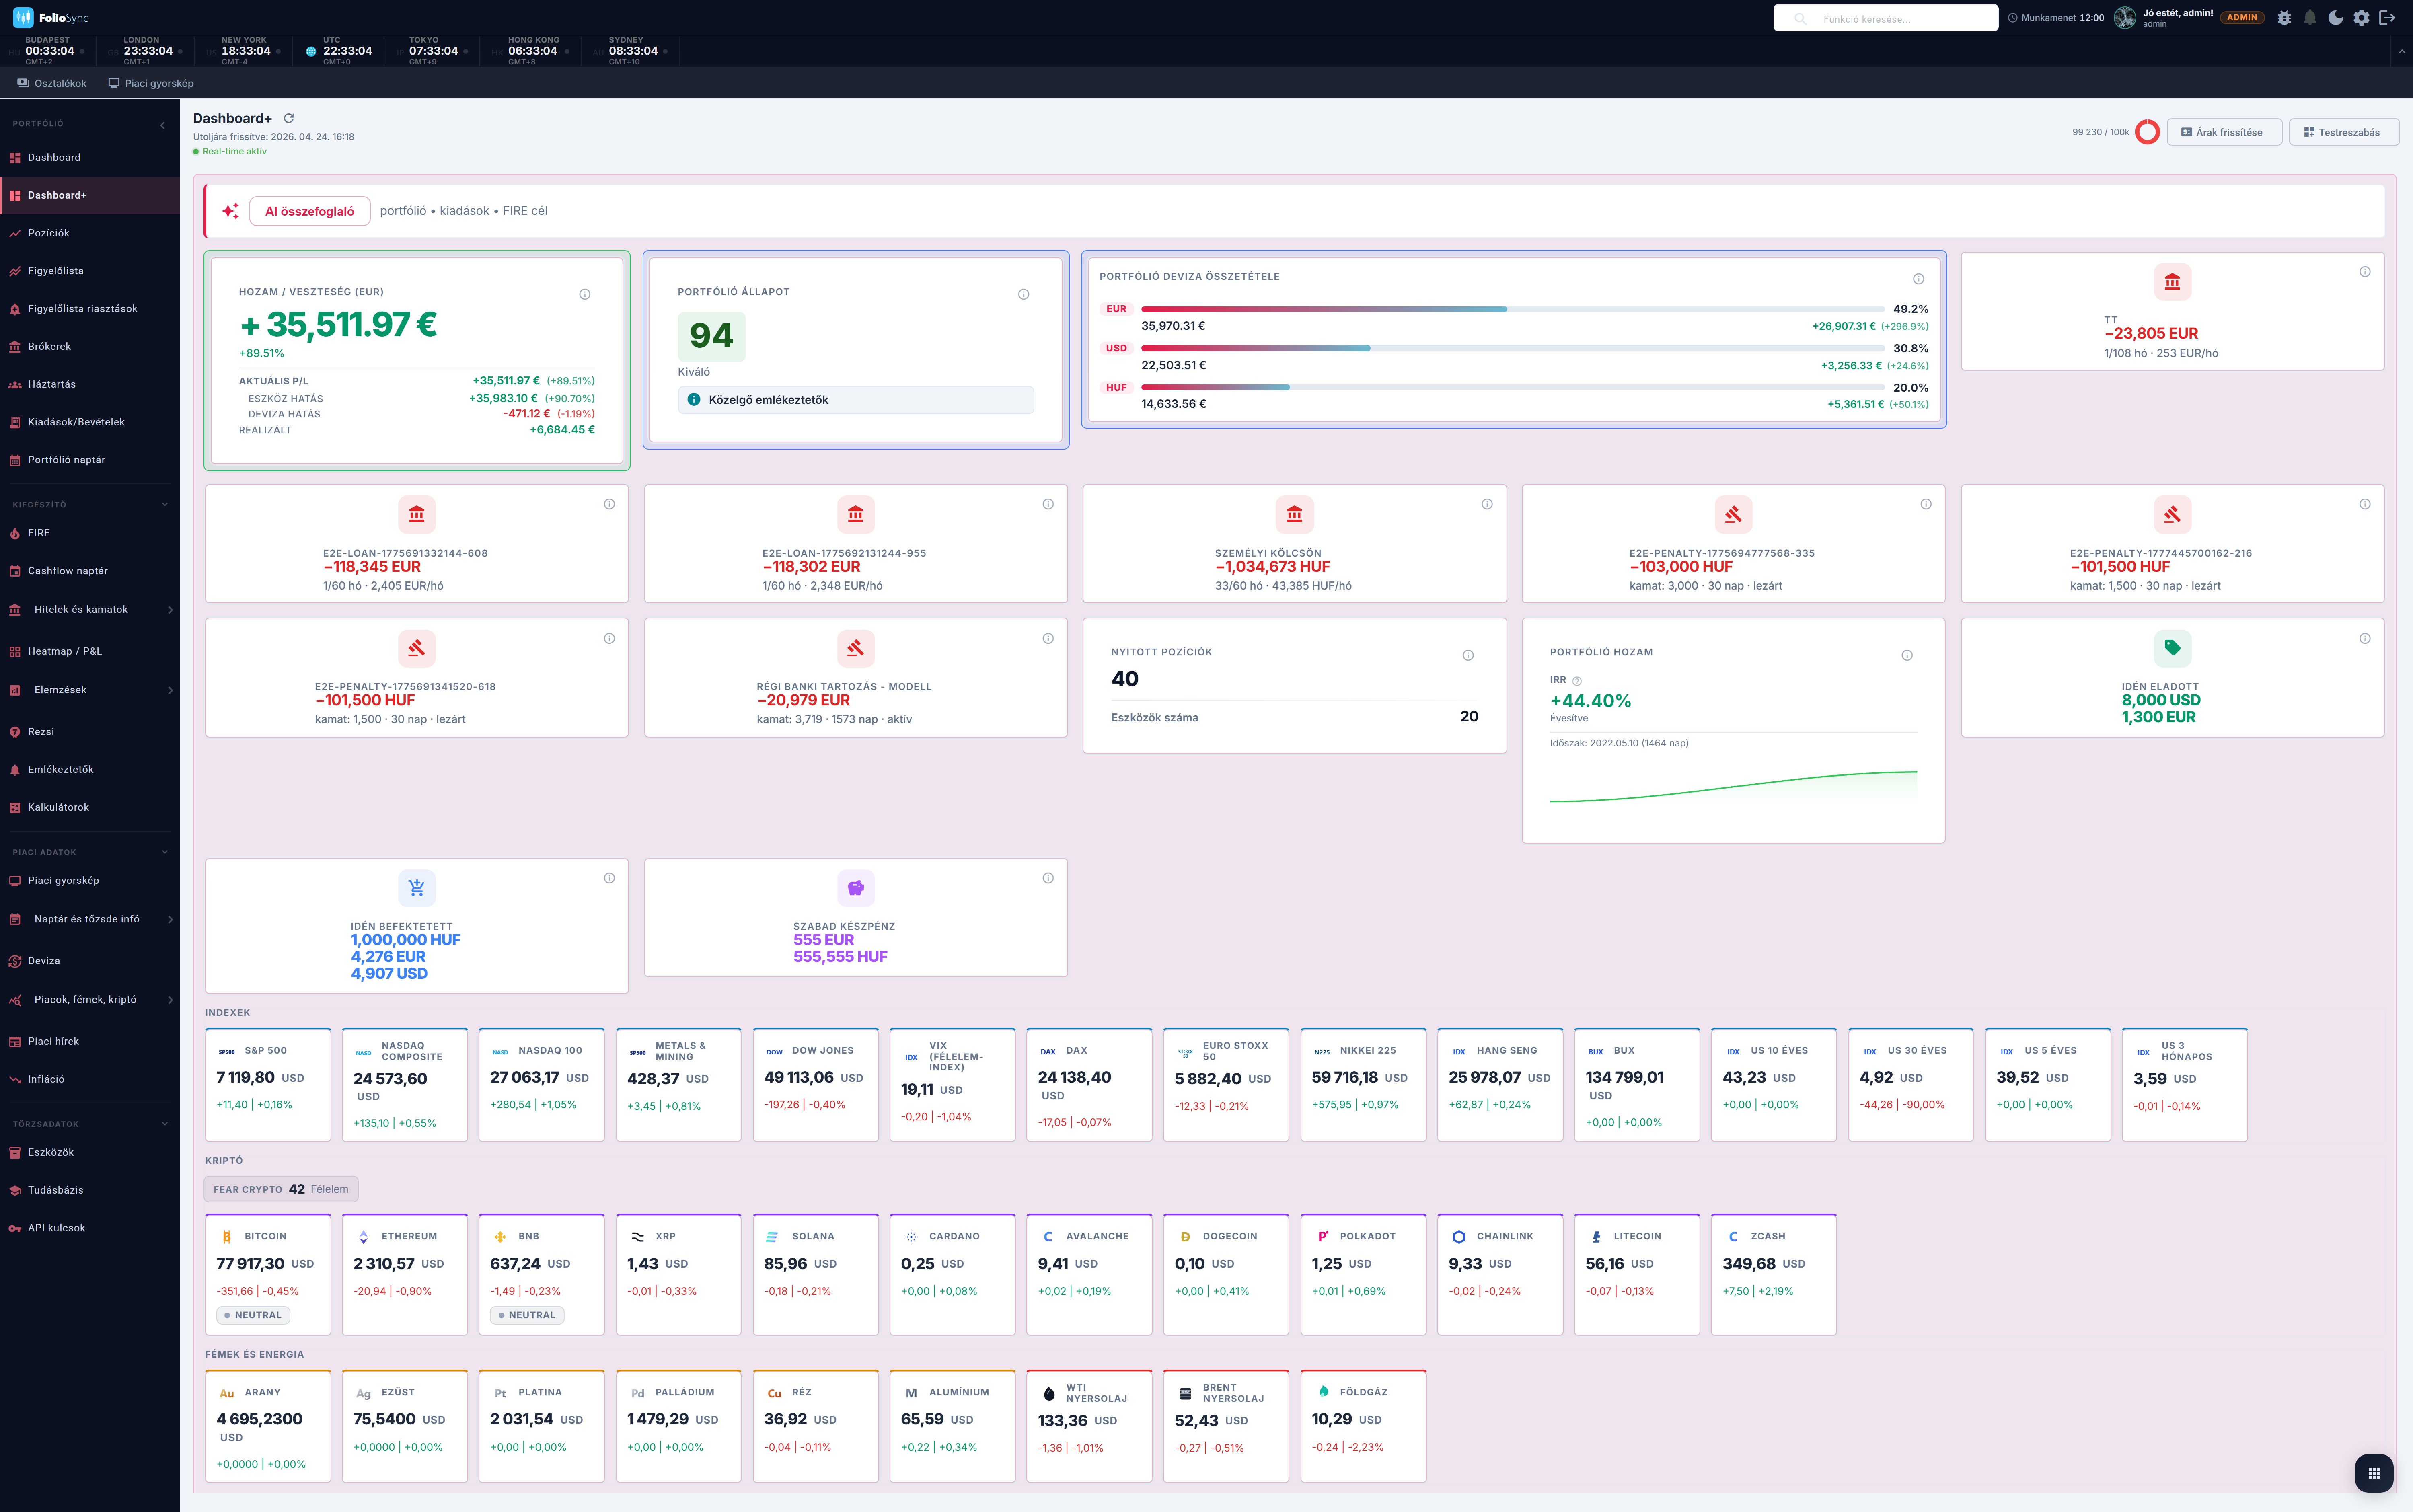Click the session clock icon beside Munkamenet
The width and height of the screenshot is (2413, 1512).
[2013, 18]
